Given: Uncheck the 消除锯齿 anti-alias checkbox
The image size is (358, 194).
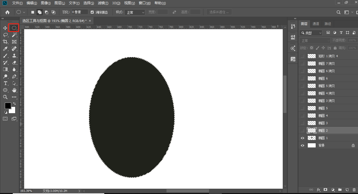Looking at the screenshot, I should (92, 12).
